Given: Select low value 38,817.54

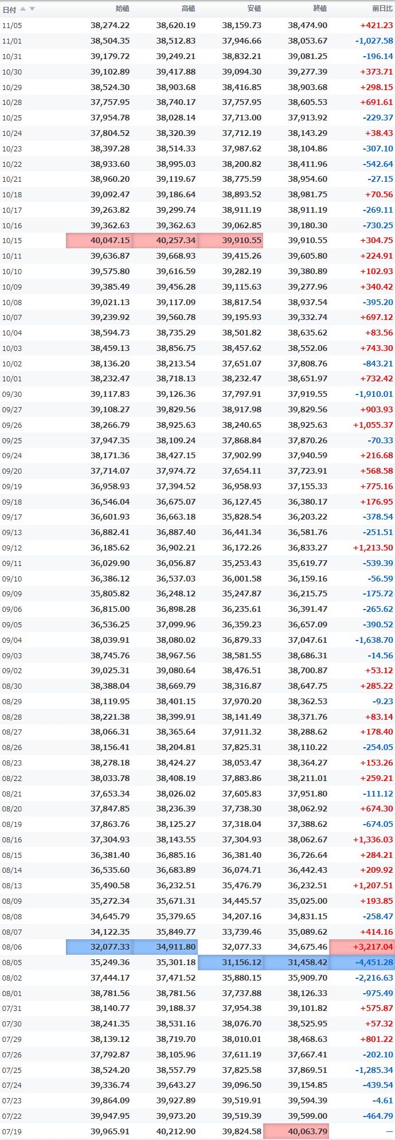Looking at the screenshot, I should coord(242,302).
